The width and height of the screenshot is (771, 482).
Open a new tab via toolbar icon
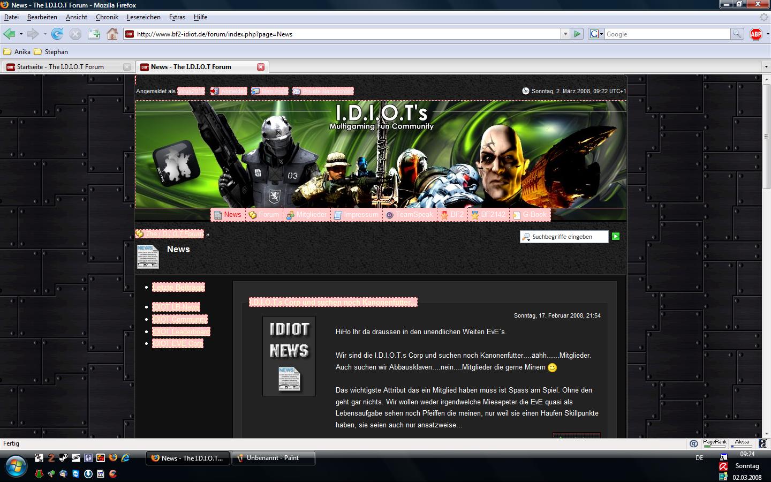94,34
